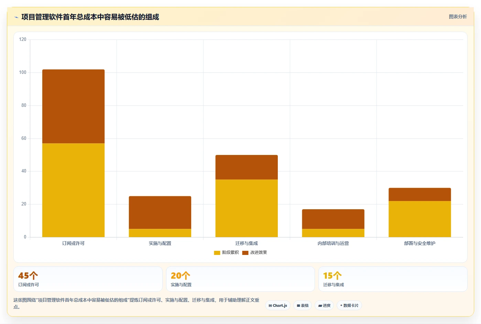
Task: Click the yellow segment of the 订阅或许可 bar
Action: pos(73,190)
